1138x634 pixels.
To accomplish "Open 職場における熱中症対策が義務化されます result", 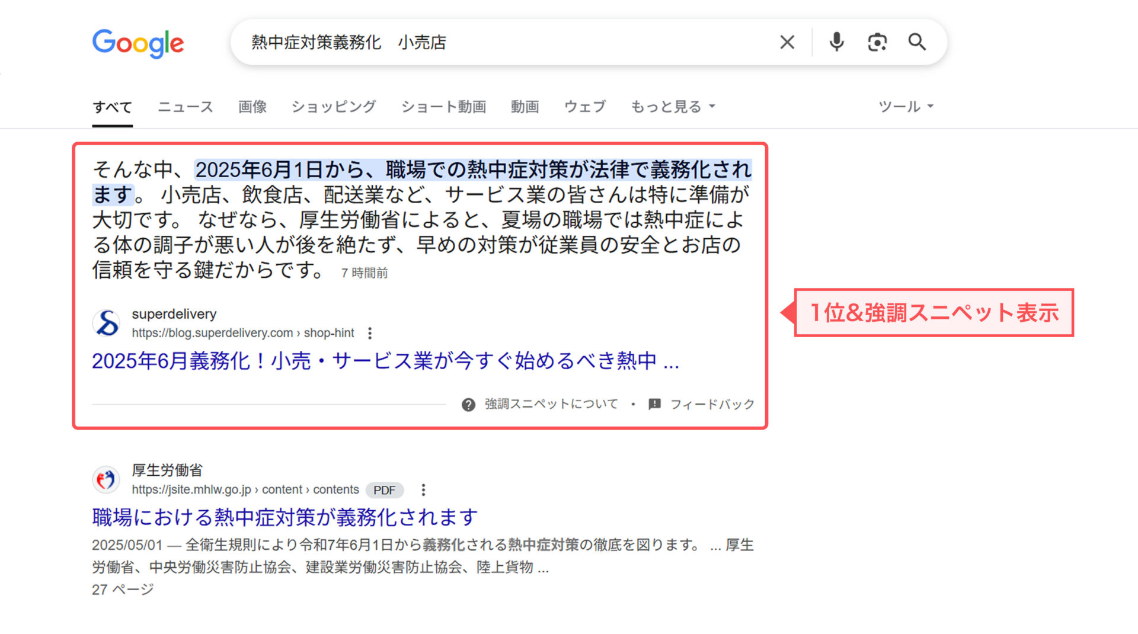I will (284, 517).
